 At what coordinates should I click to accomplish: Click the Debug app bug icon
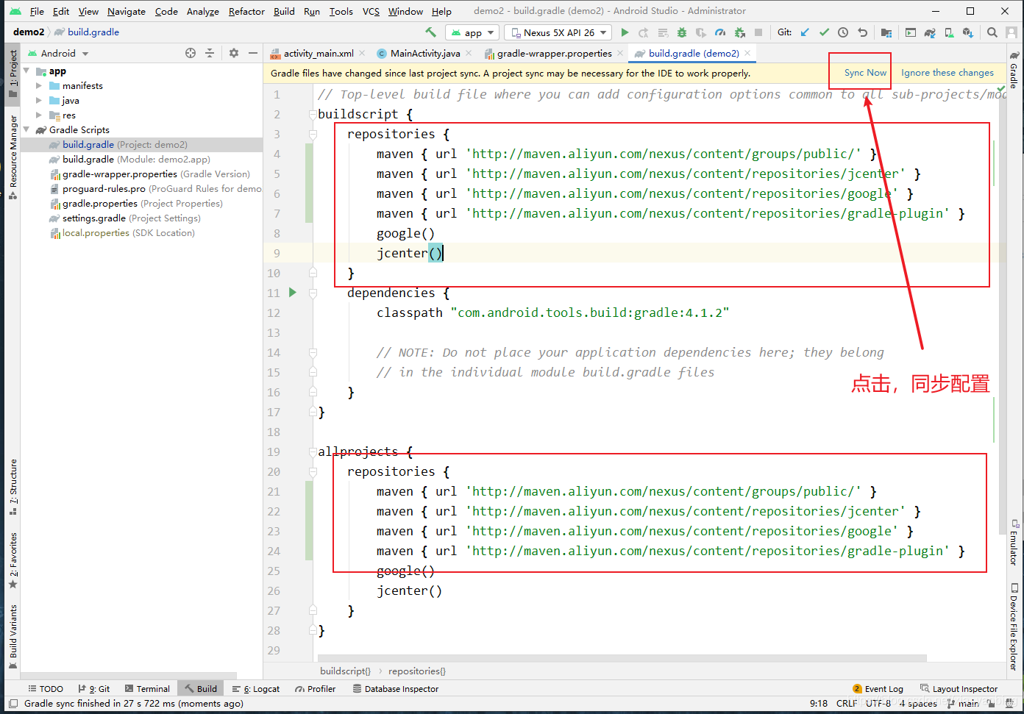pyautogui.click(x=682, y=32)
